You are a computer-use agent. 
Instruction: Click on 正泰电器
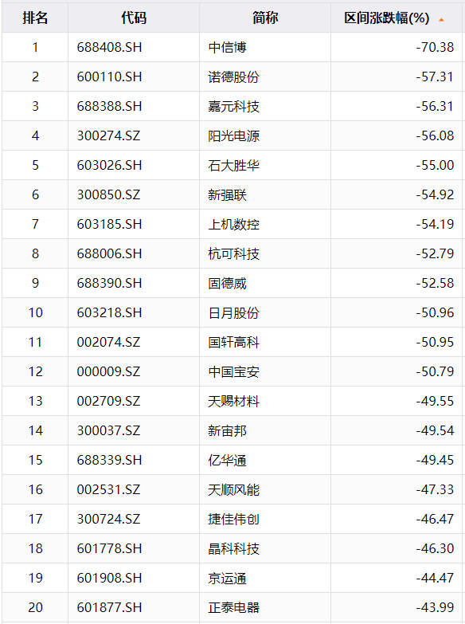tap(234, 607)
